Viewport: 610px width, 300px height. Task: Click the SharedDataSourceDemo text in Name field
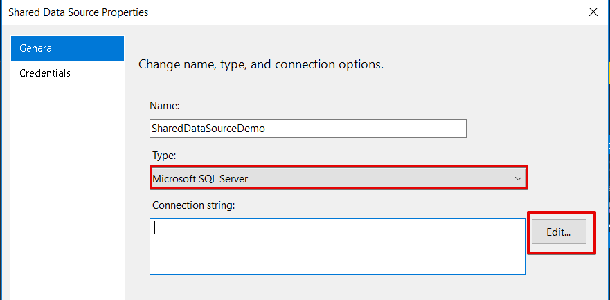pos(208,128)
